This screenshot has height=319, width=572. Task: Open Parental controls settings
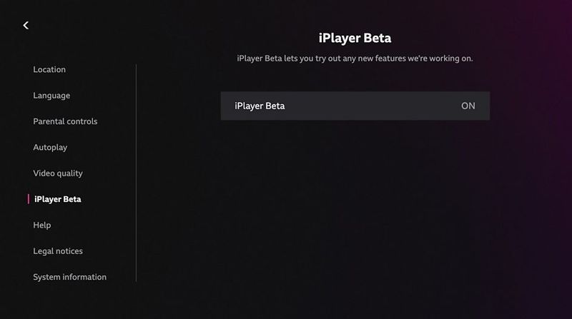point(65,121)
